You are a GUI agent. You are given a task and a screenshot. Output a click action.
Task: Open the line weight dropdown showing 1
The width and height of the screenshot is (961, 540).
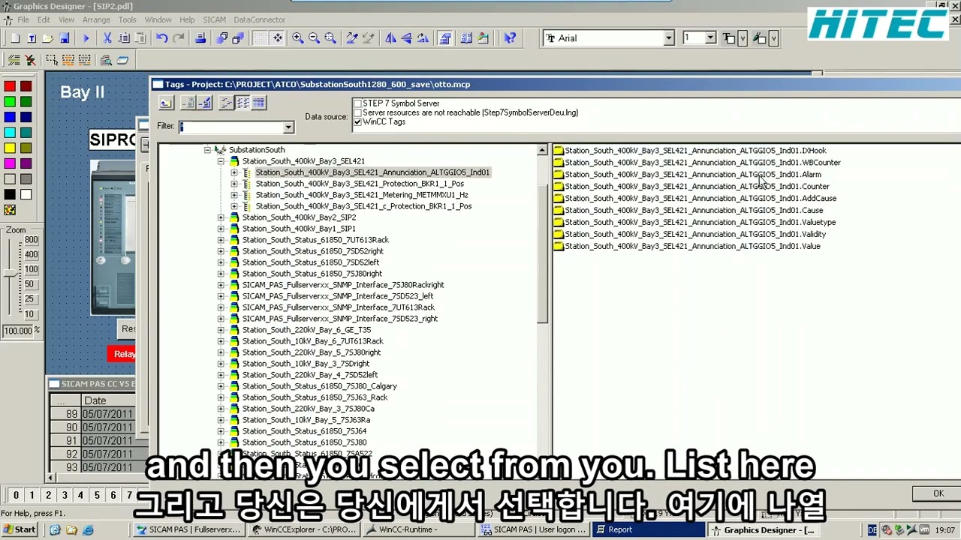pos(710,38)
